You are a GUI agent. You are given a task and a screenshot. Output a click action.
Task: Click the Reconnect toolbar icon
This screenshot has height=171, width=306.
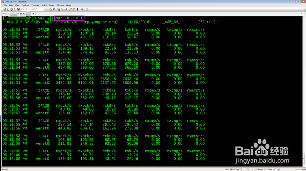(x=15, y=9)
